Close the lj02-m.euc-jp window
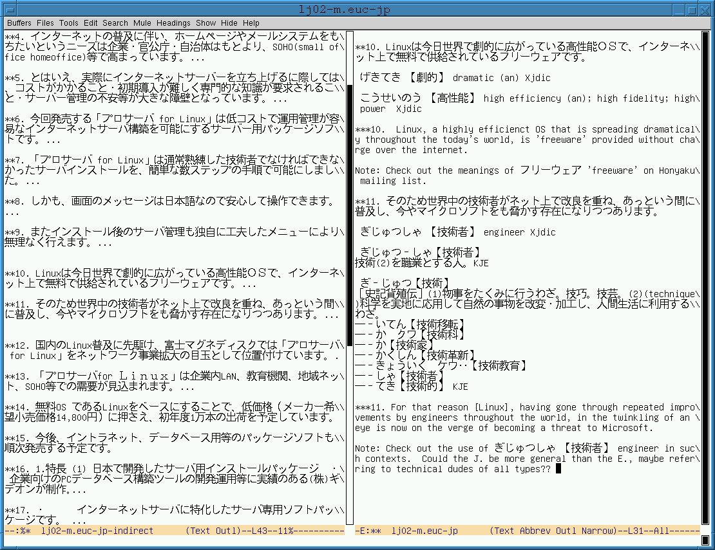 click(705, 10)
